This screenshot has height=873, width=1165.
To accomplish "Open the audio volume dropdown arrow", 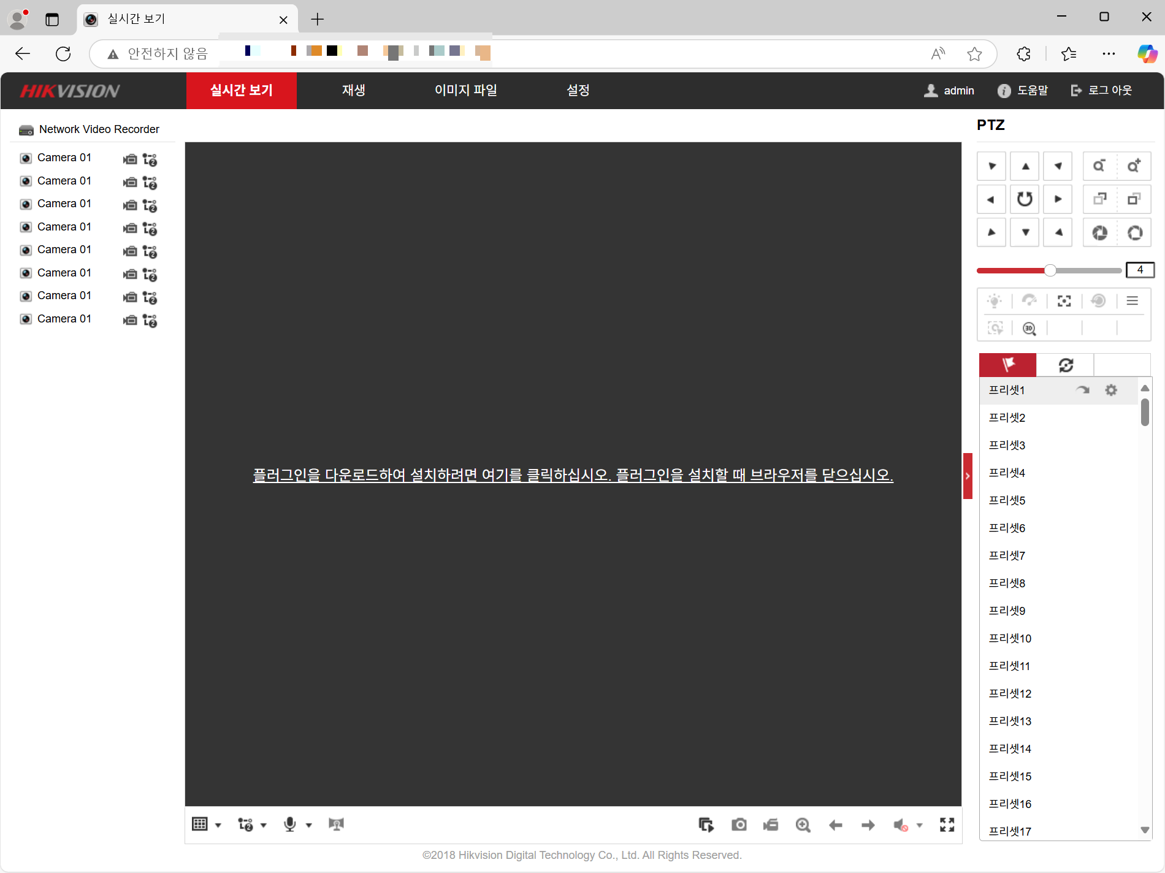I will point(919,825).
